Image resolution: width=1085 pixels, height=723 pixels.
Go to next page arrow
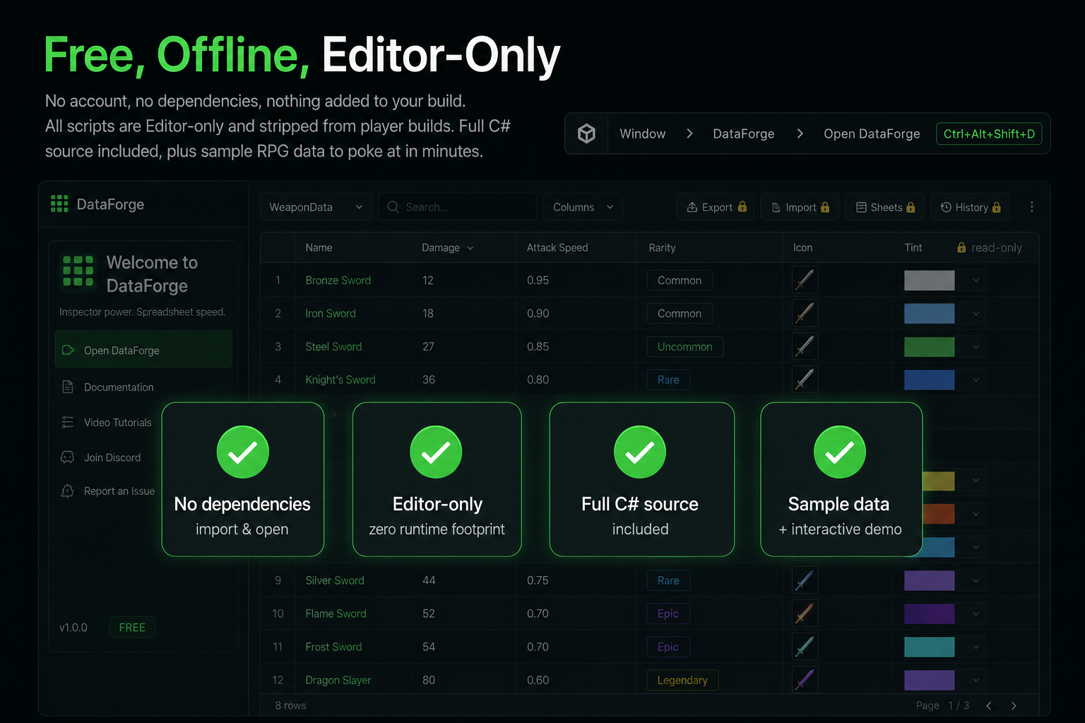coord(1014,705)
